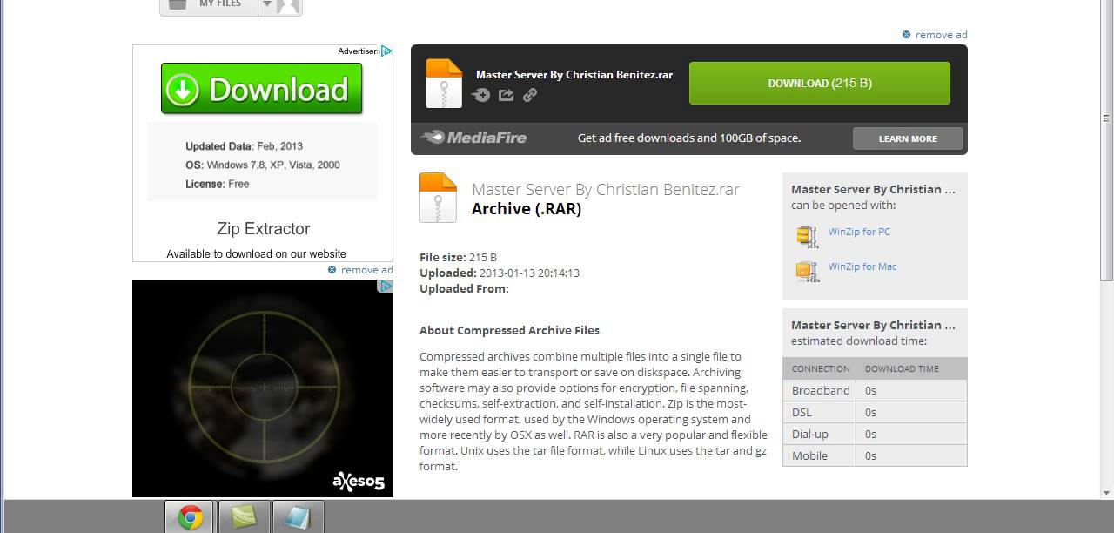Click the 'DSL' row in download time table
The width and height of the screenshot is (1114, 533).
875,412
